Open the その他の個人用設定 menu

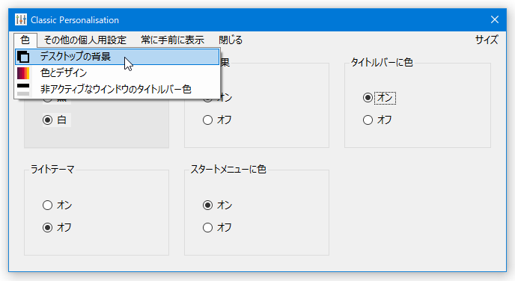(85, 40)
